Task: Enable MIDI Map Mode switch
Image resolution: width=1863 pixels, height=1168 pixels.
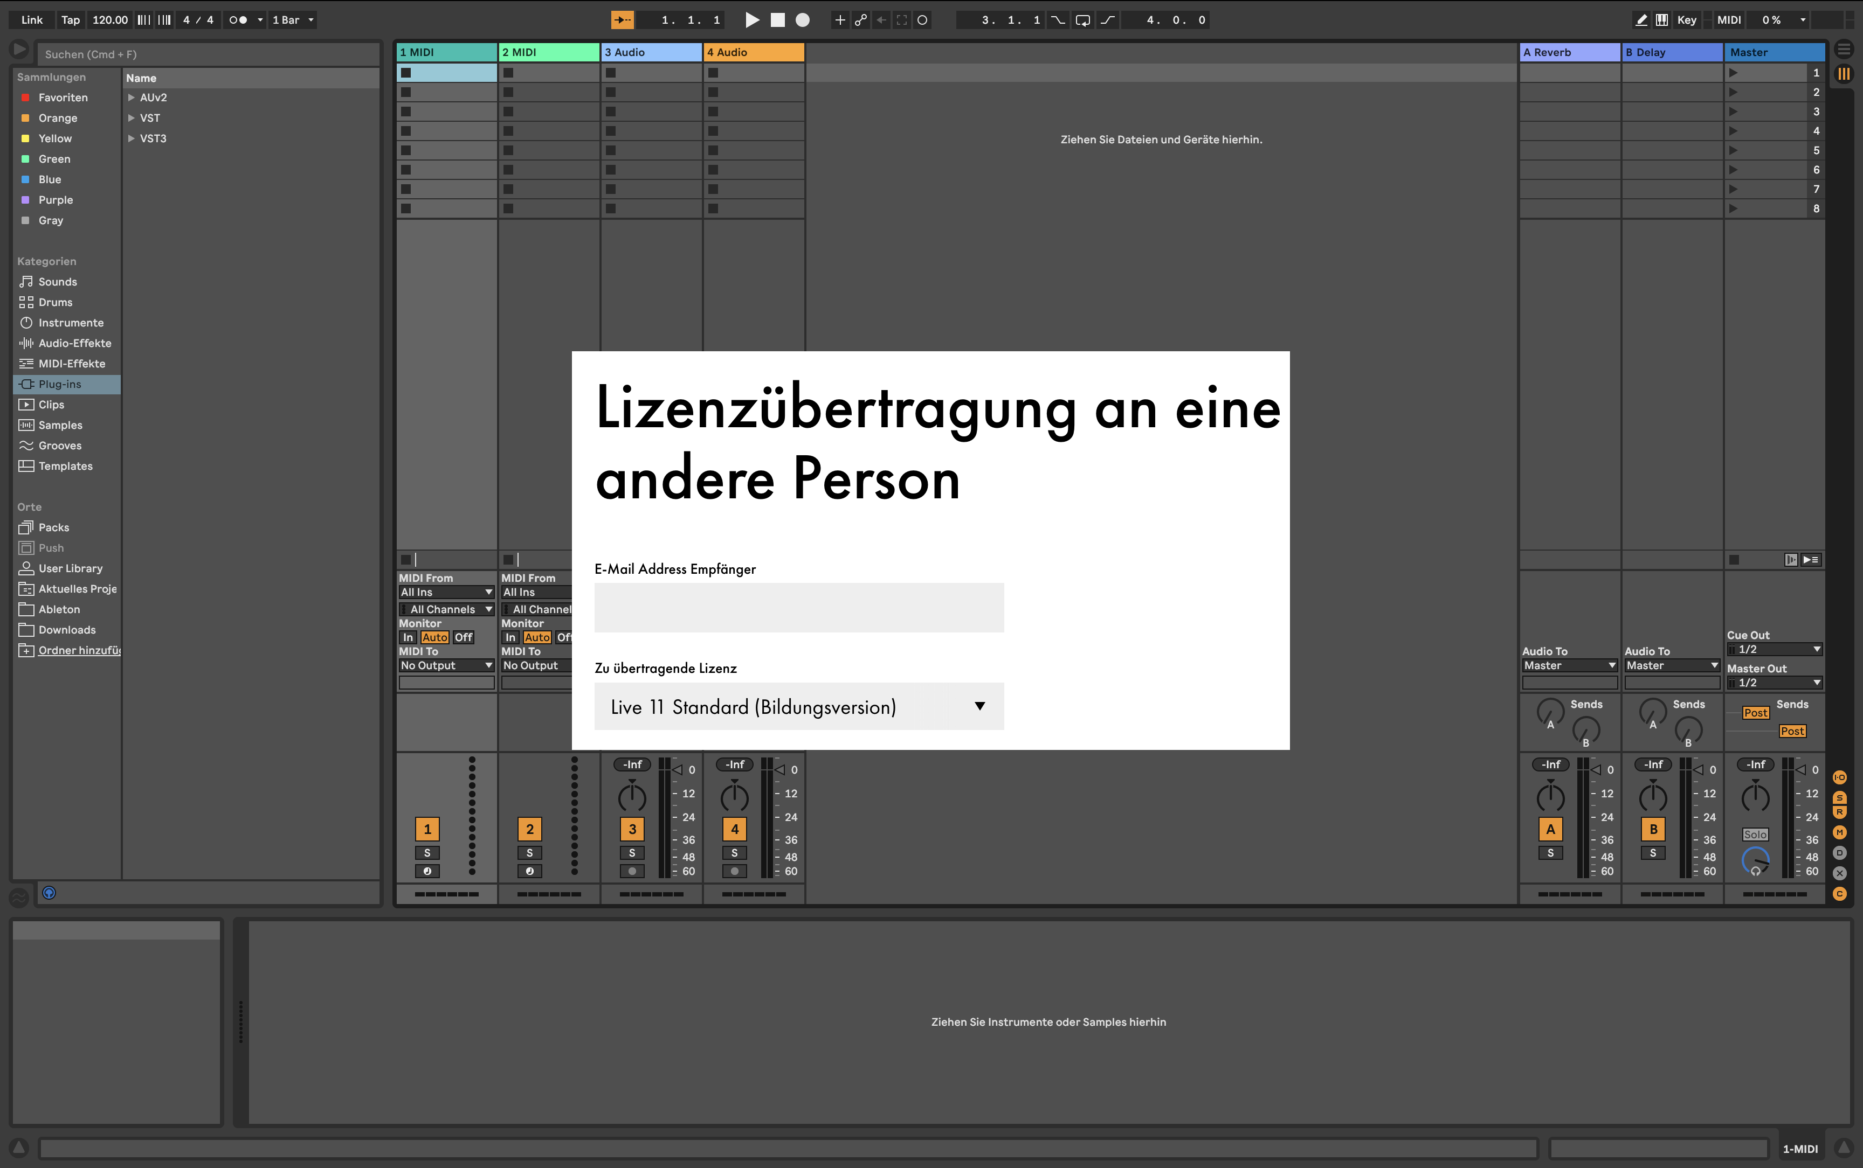Action: 1729,20
